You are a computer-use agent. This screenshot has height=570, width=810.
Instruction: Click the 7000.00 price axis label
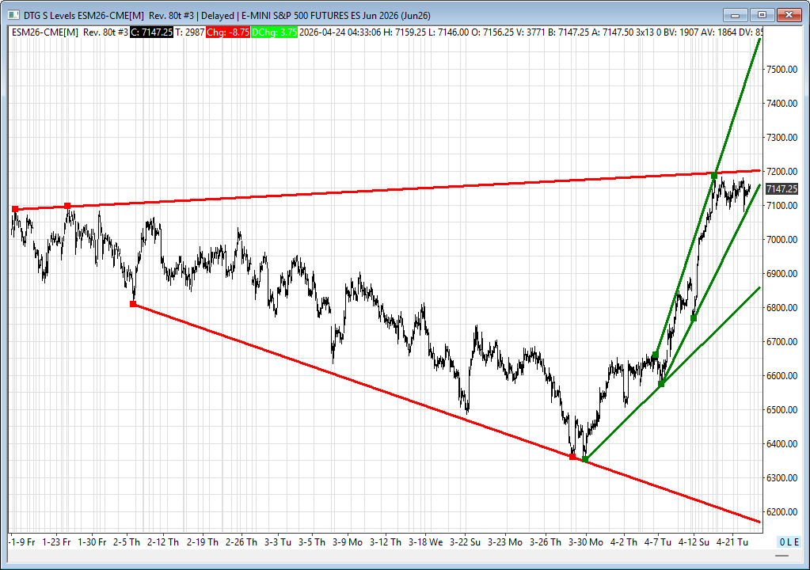coord(781,240)
